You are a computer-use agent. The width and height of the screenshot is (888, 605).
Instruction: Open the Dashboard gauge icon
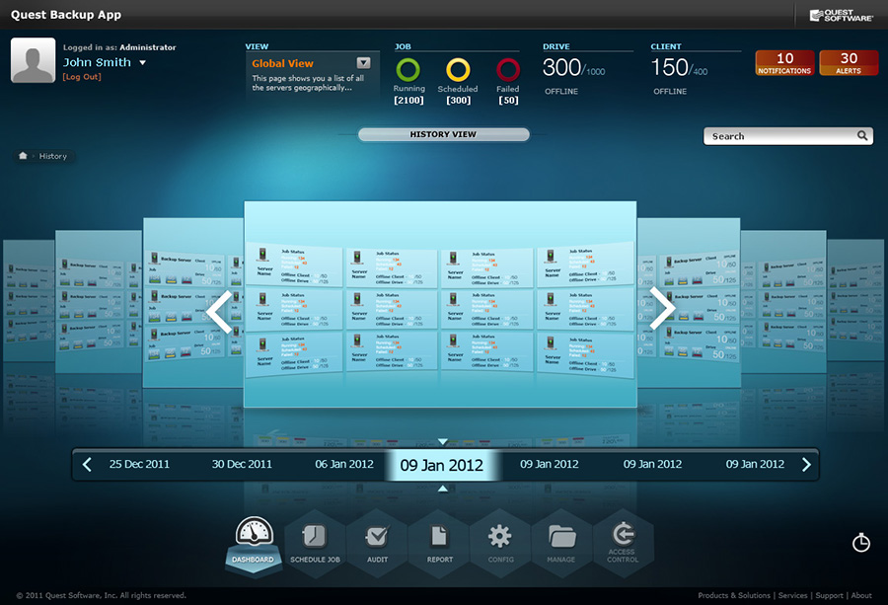(x=254, y=531)
